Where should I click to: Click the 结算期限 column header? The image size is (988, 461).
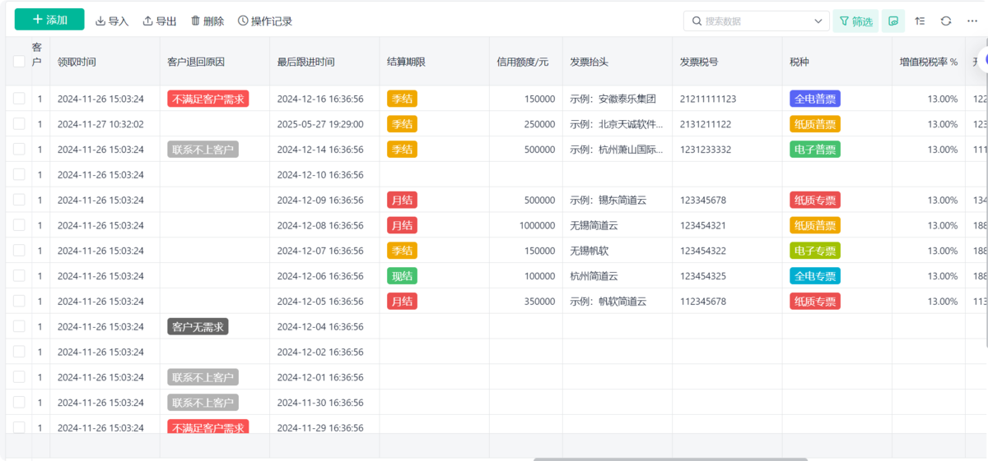coord(434,62)
